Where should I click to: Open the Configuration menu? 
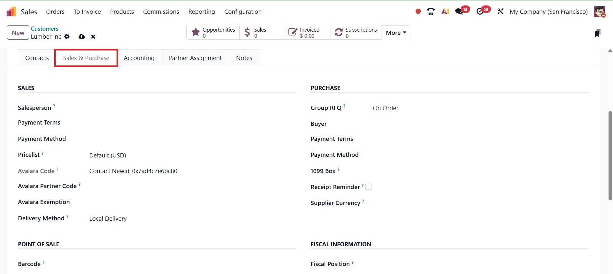243,12
